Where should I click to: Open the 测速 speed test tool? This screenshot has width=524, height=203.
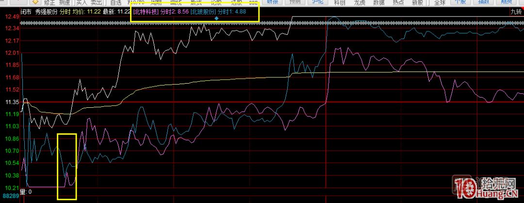click(65, 2)
